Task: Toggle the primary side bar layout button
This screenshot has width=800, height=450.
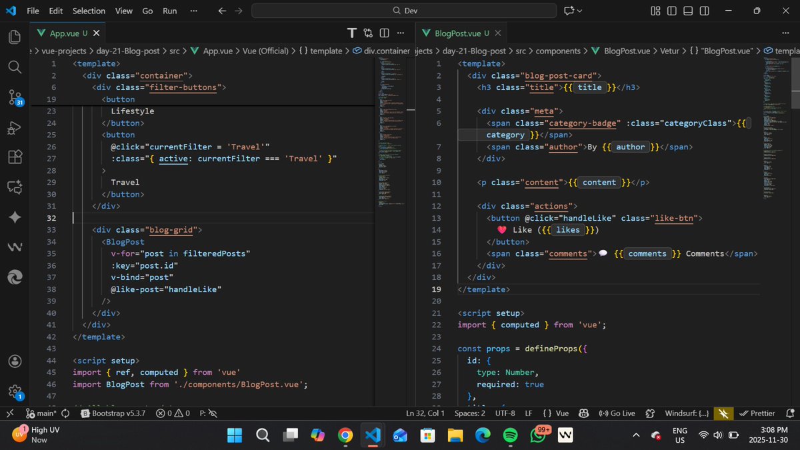Action: tap(671, 11)
